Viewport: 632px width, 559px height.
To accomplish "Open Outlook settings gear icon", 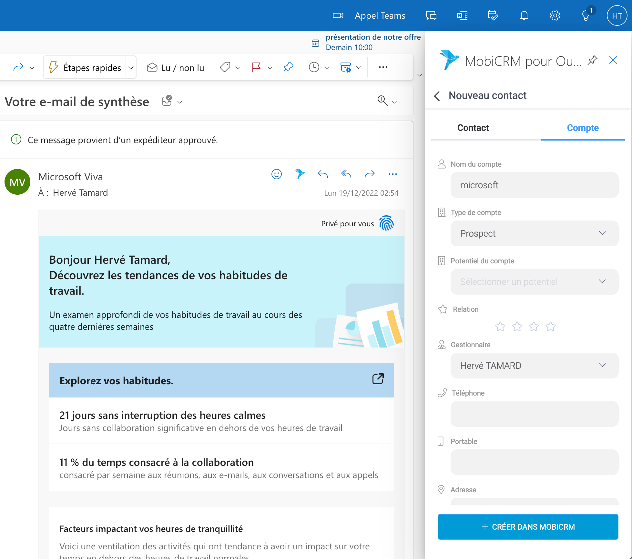I will [x=555, y=15].
